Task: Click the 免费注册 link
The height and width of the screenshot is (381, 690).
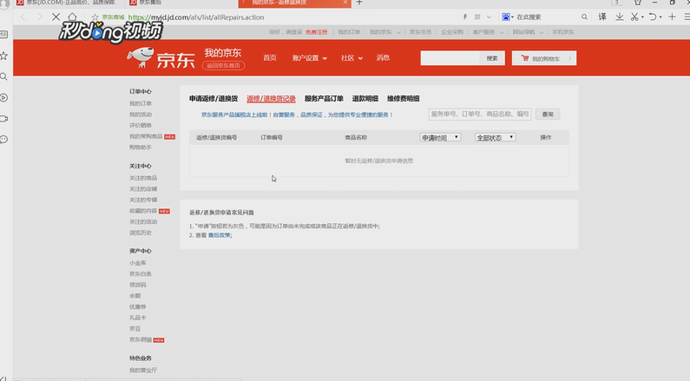Action: click(x=317, y=32)
